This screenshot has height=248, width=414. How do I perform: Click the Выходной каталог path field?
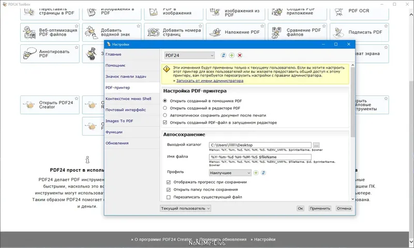[260, 145]
